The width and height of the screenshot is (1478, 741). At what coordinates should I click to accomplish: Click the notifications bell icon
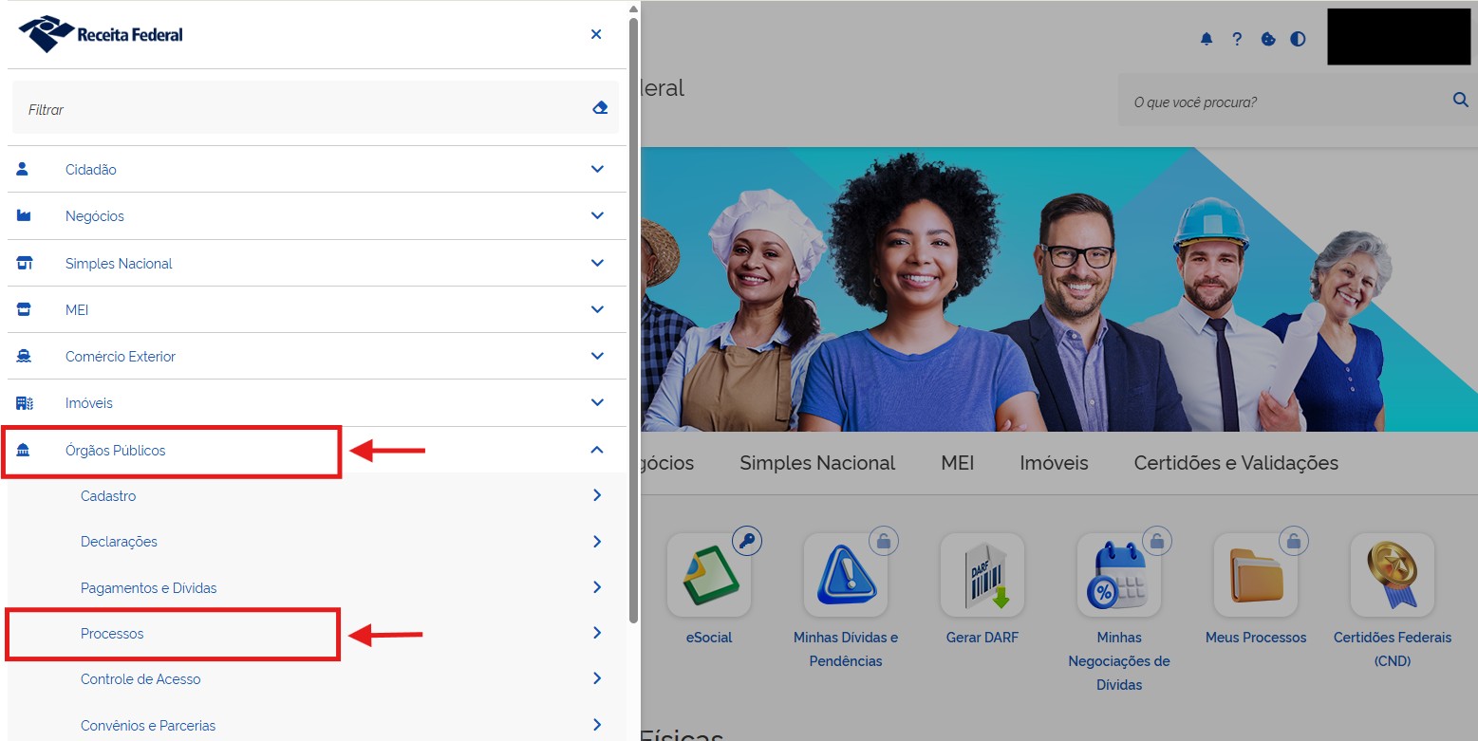point(1207,39)
